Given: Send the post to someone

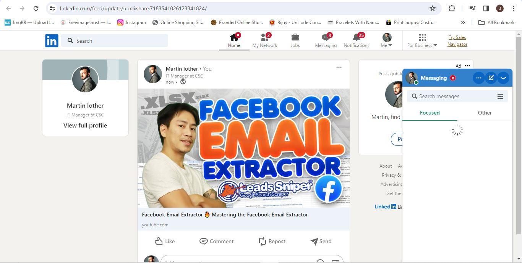Looking at the screenshot, I should [x=321, y=241].
